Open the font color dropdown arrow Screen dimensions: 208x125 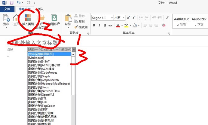[x=122, y=25]
